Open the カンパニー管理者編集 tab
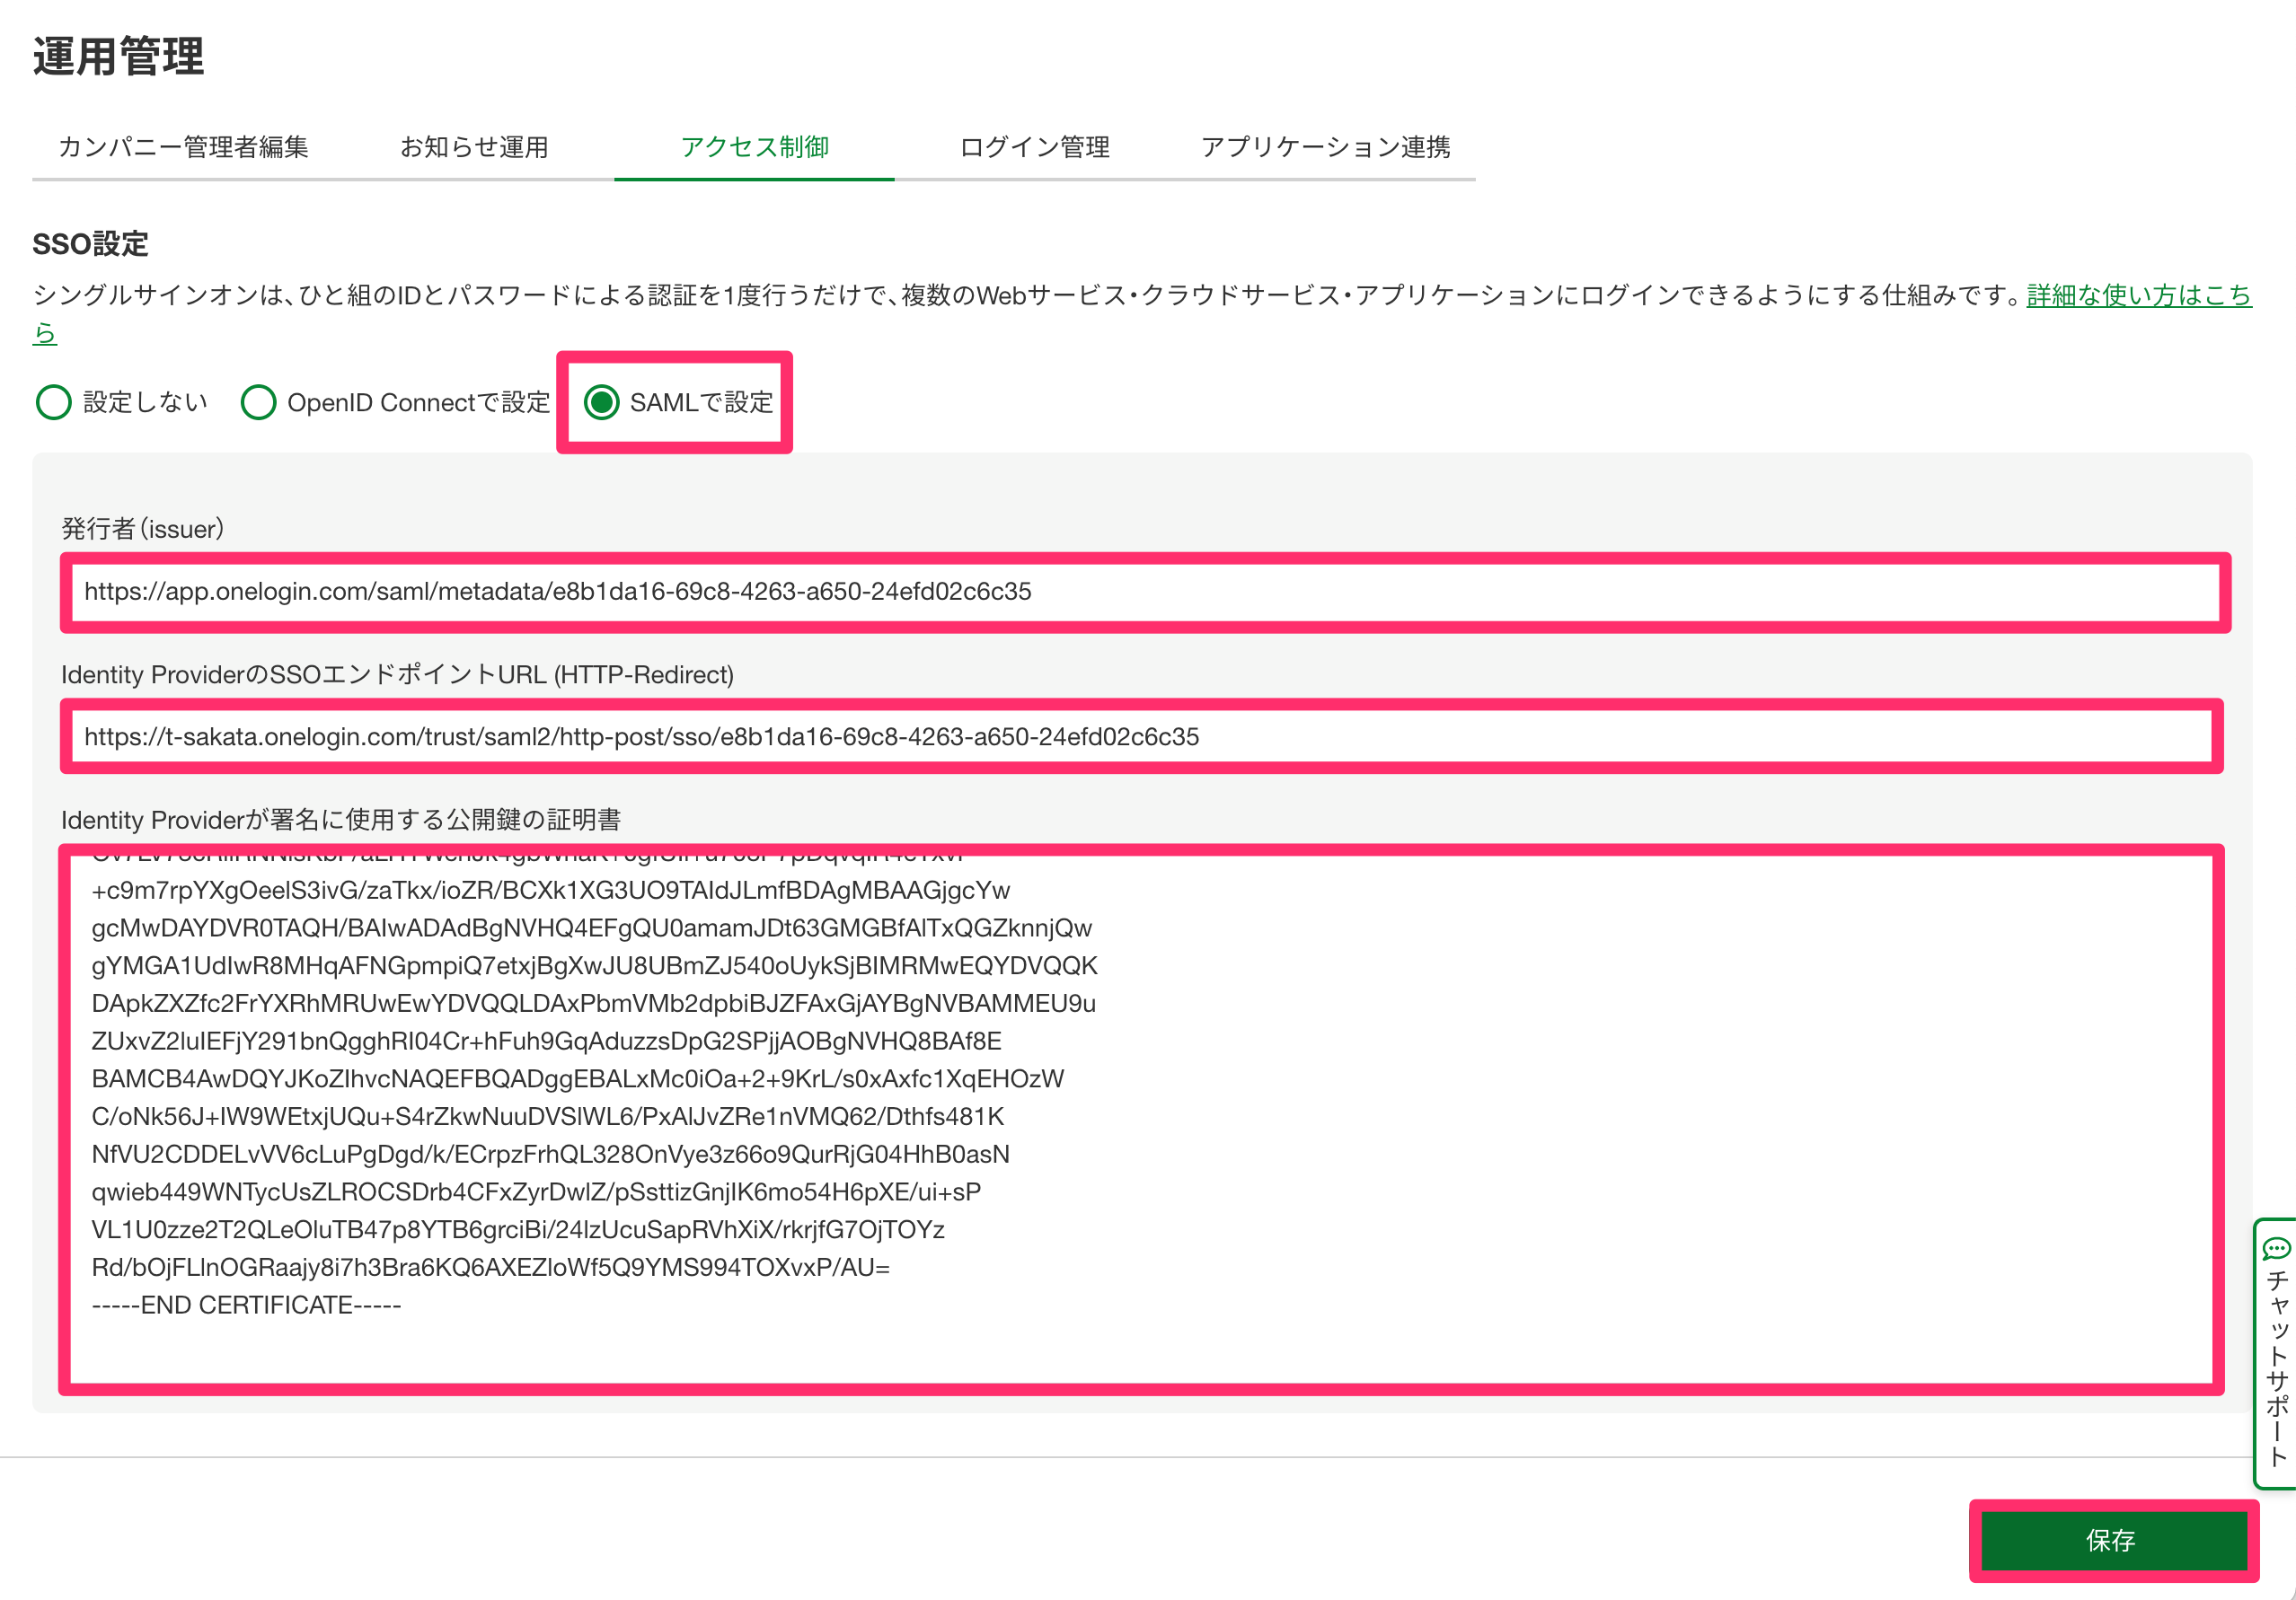2296x1600 pixels. tap(183, 147)
